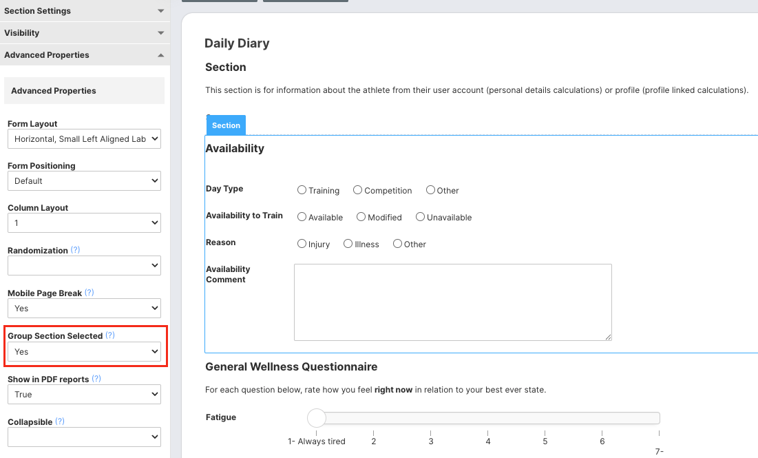The height and width of the screenshot is (458, 758).
Task: Click the Advanced Properties inner heading
Action: coord(54,91)
